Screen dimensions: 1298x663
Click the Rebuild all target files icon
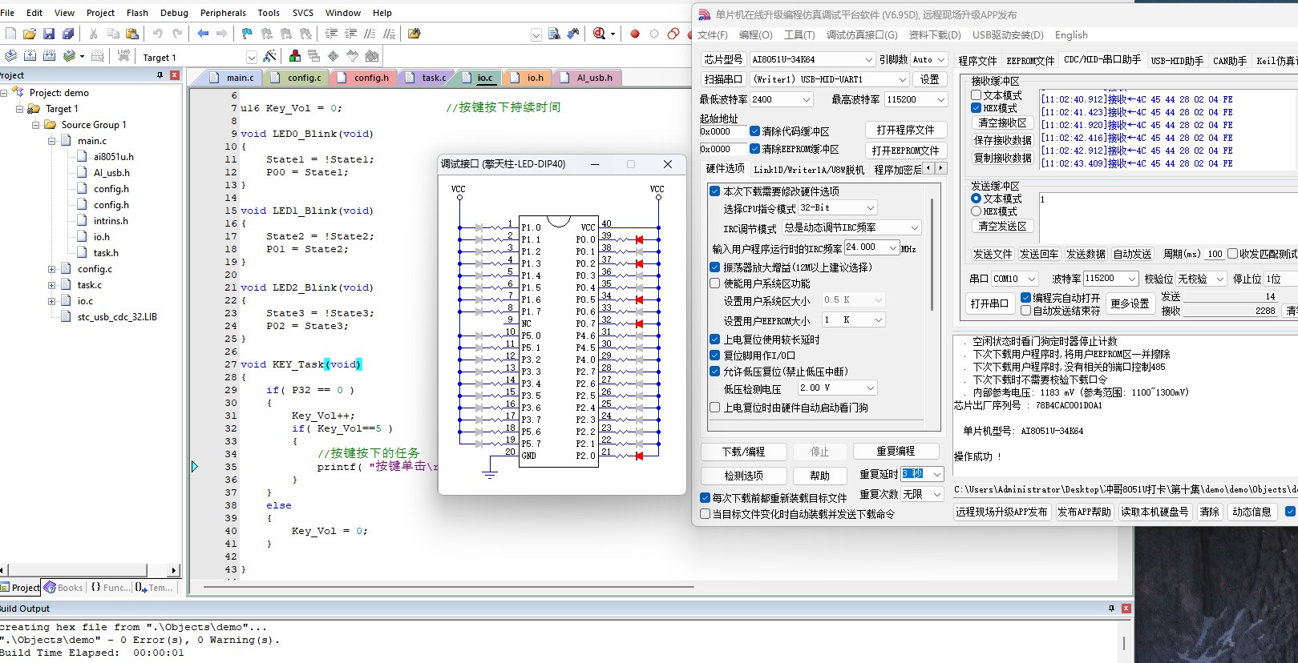[x=49, y=56]
